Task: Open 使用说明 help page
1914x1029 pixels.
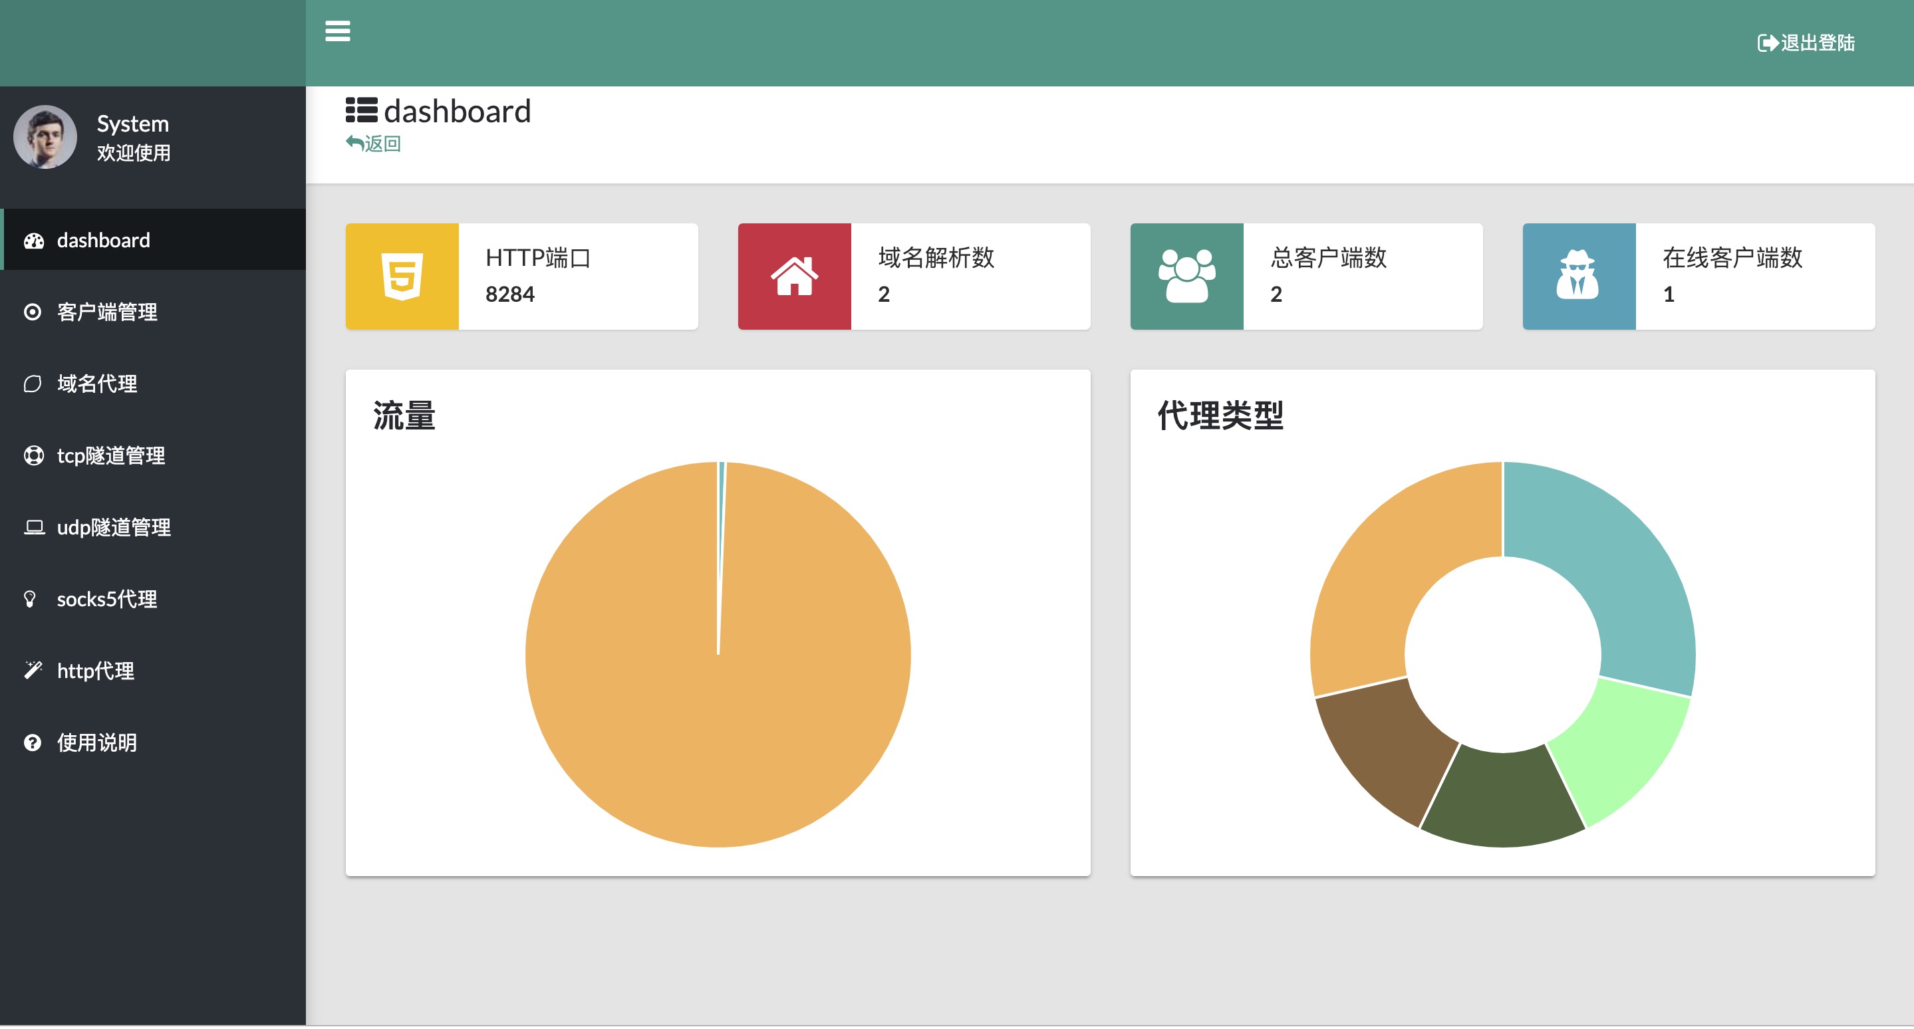Action: coord(96,743)
